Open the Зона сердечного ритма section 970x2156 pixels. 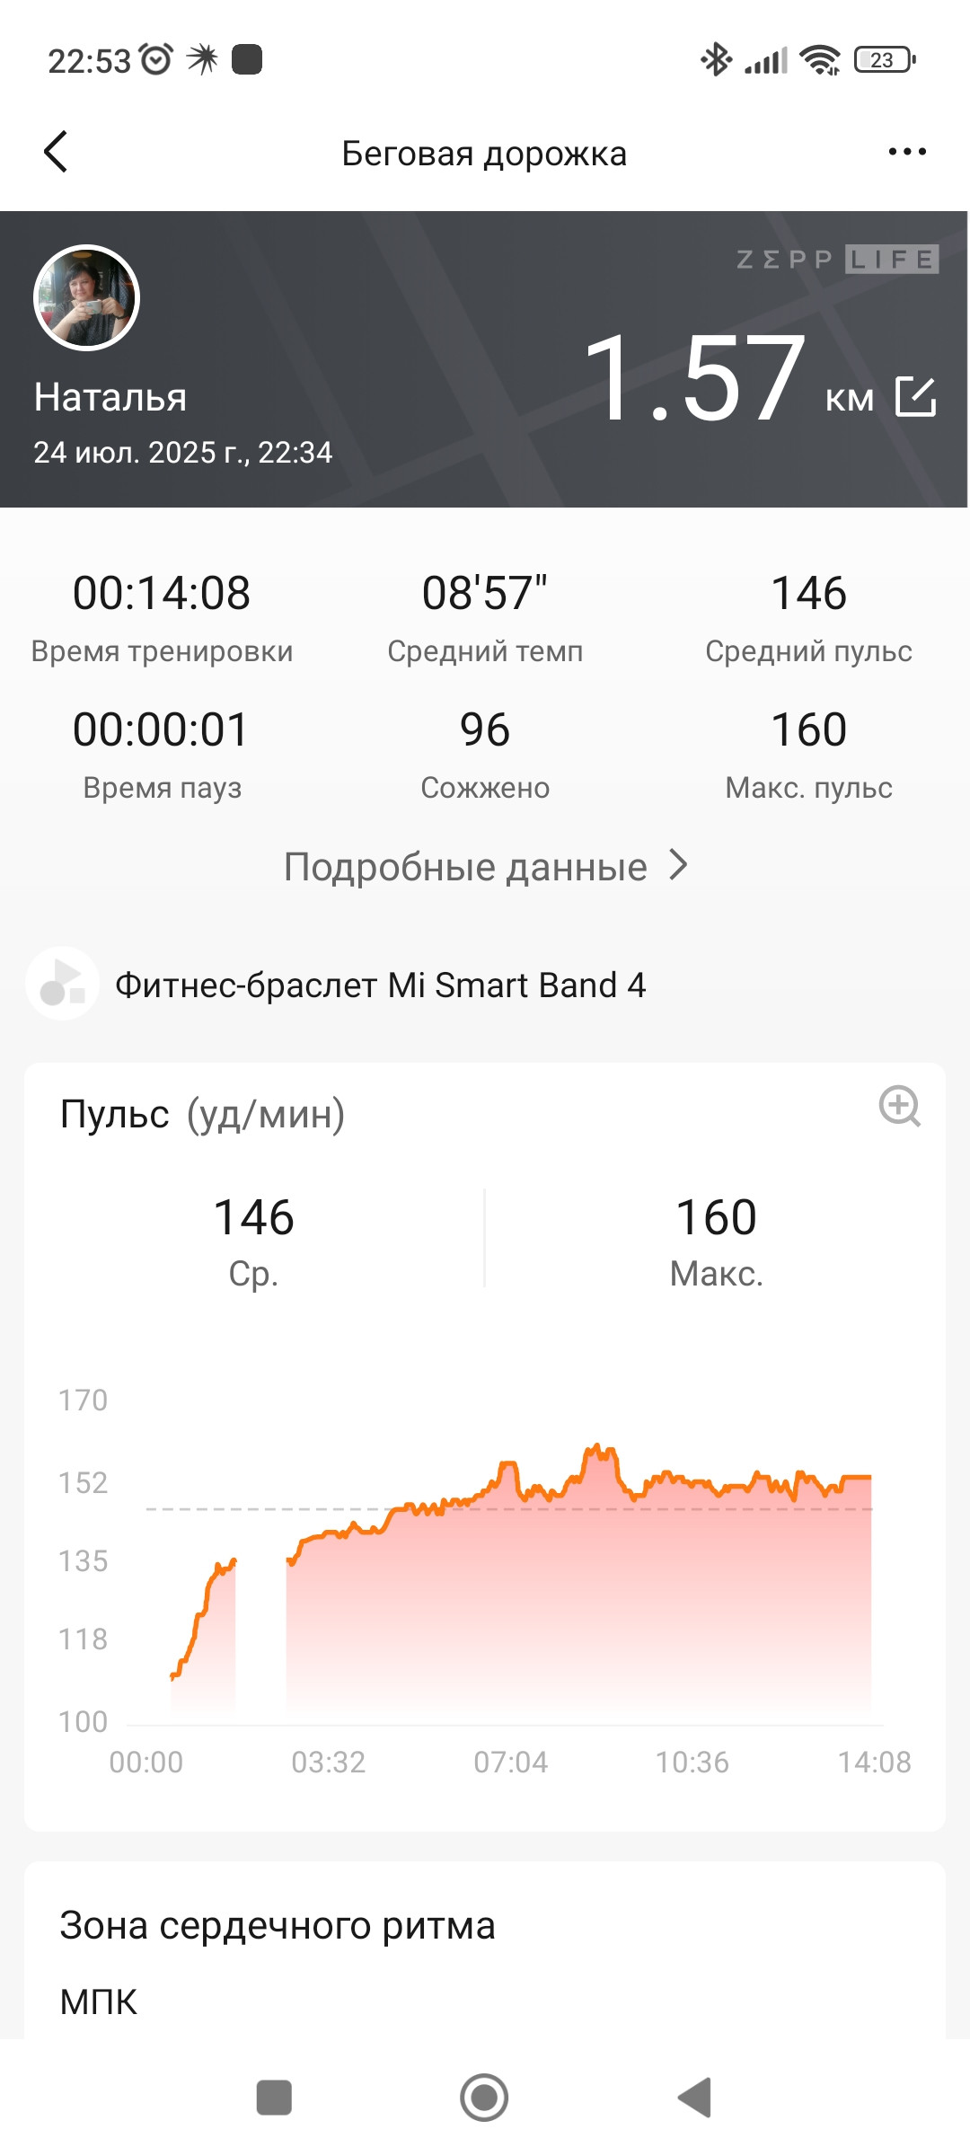tap(278, 1926)
